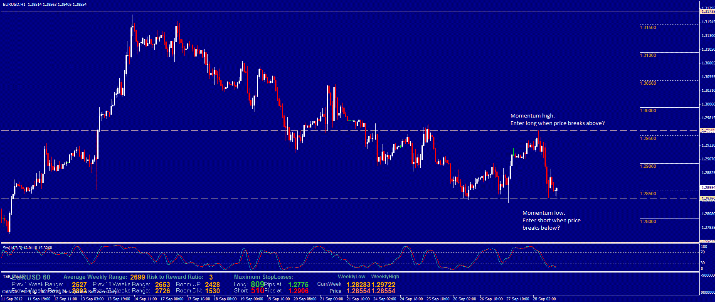Click the stochastic 70 level marker
Viewport: 715px width, 302px height.
coord(703,252)
